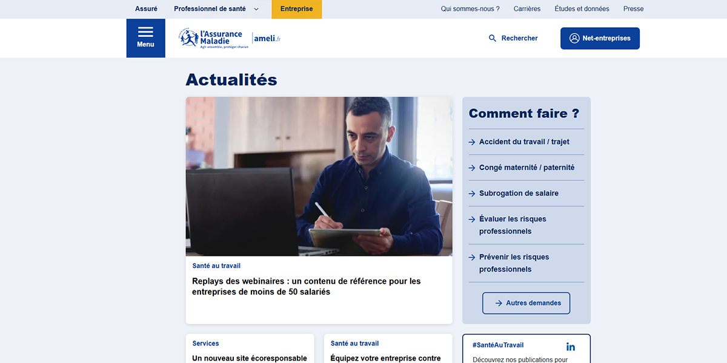Switch to the Assuré tab
This screenshot has height=363, width=727.
[x=145, y=9]
